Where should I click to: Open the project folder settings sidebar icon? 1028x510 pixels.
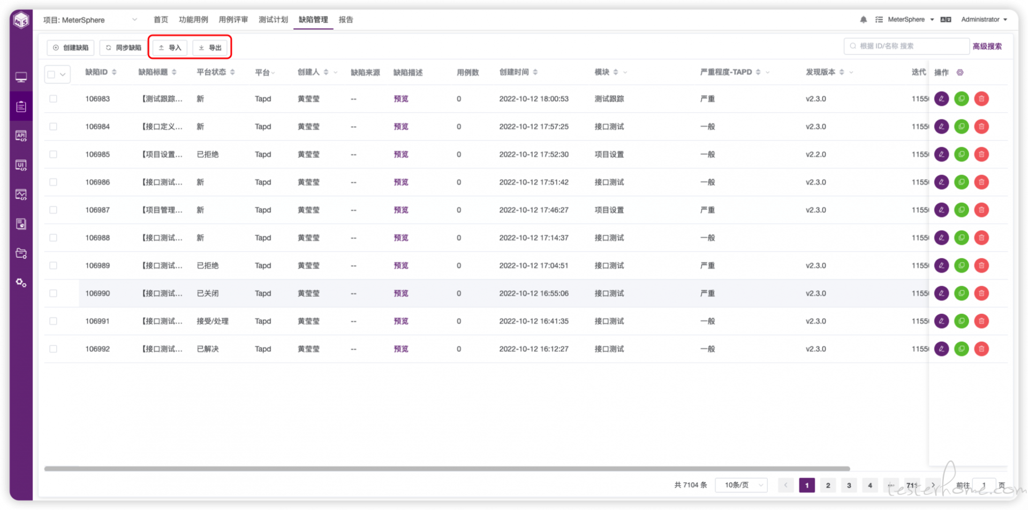pos(21,253)
